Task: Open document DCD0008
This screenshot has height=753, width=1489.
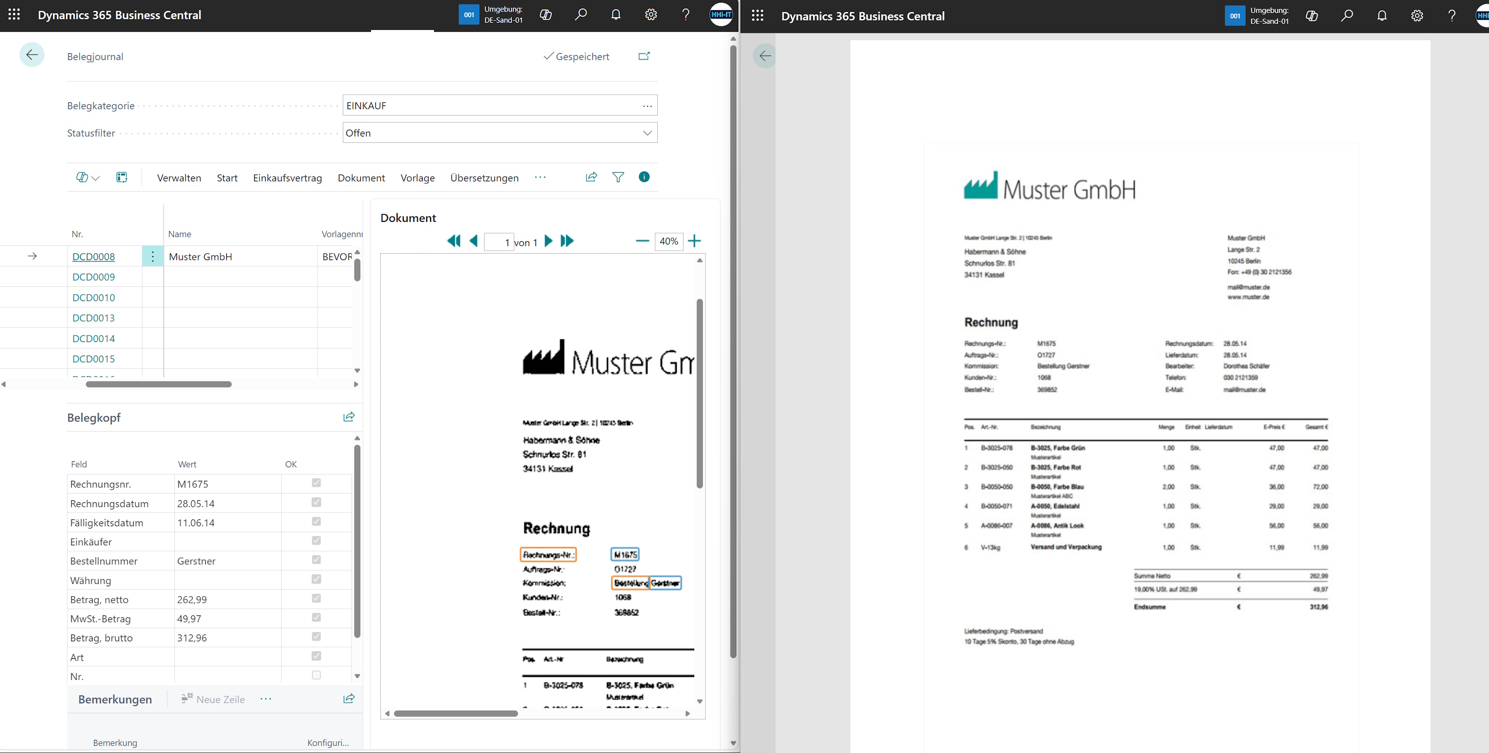Action: pos(94,257)
